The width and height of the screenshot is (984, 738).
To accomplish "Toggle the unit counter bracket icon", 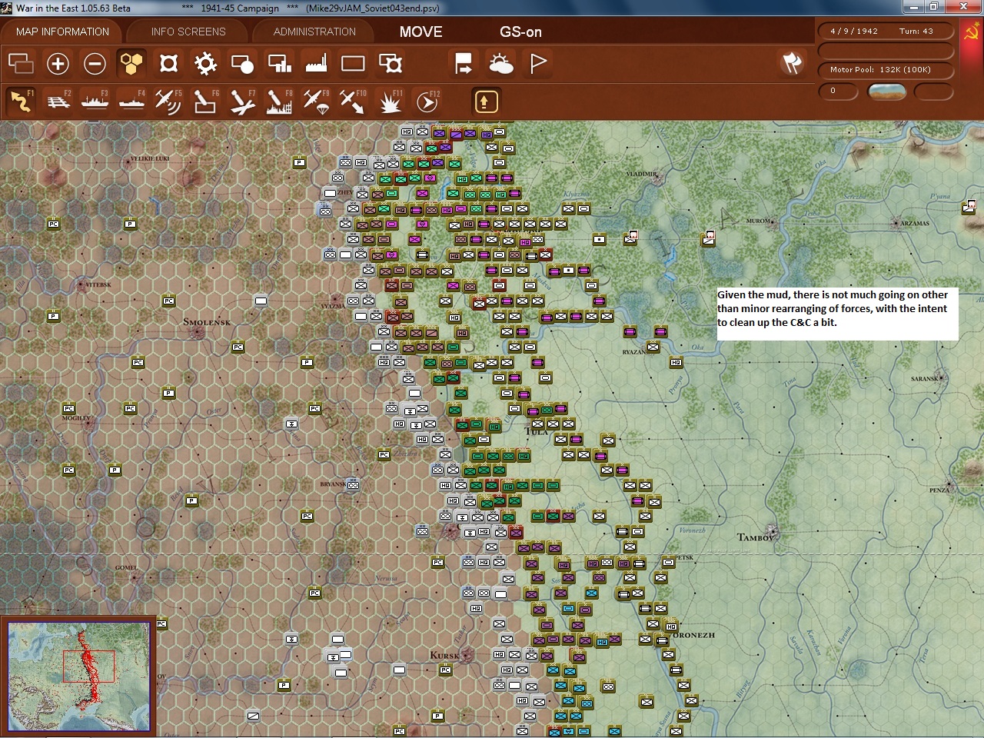I will click(168, 64).
